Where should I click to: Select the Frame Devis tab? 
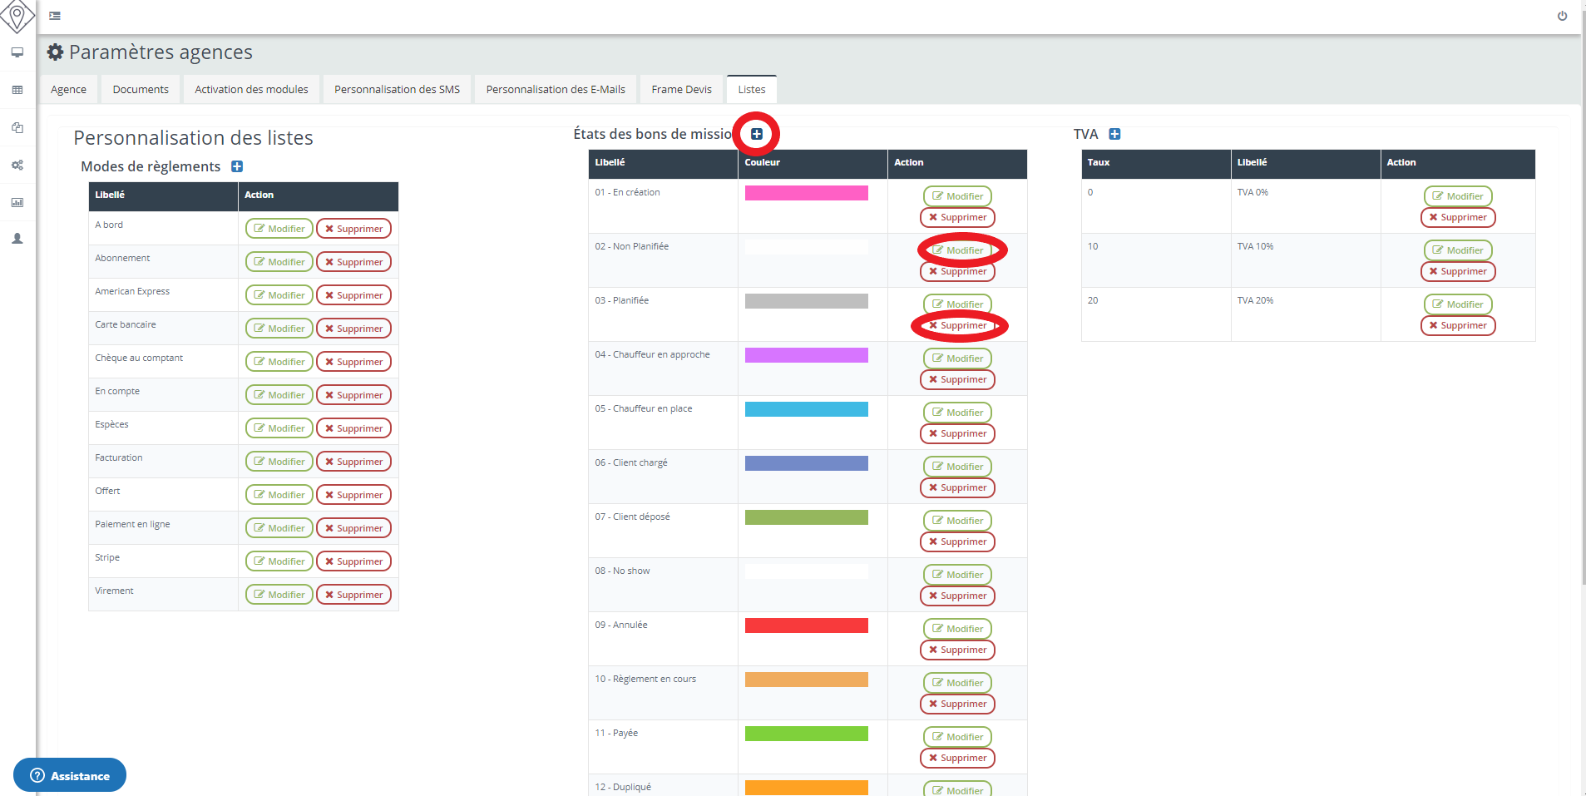pos(681,89)
